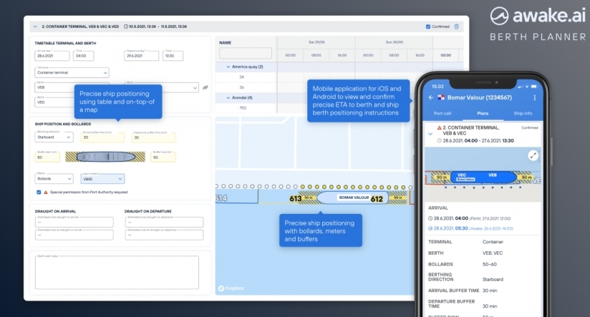Screen dimensions: 590x317
Task: Click the red warning triangle near Special permission
Action: [46, 192]
